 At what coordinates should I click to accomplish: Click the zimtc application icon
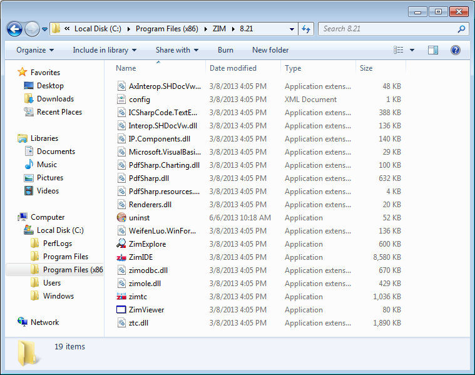tap(121, 297)
